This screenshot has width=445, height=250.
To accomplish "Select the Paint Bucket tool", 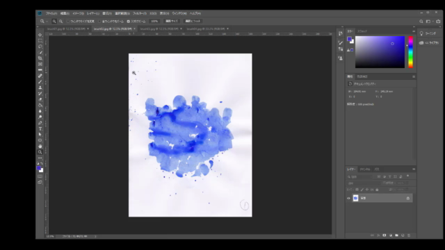I will 40,105.
